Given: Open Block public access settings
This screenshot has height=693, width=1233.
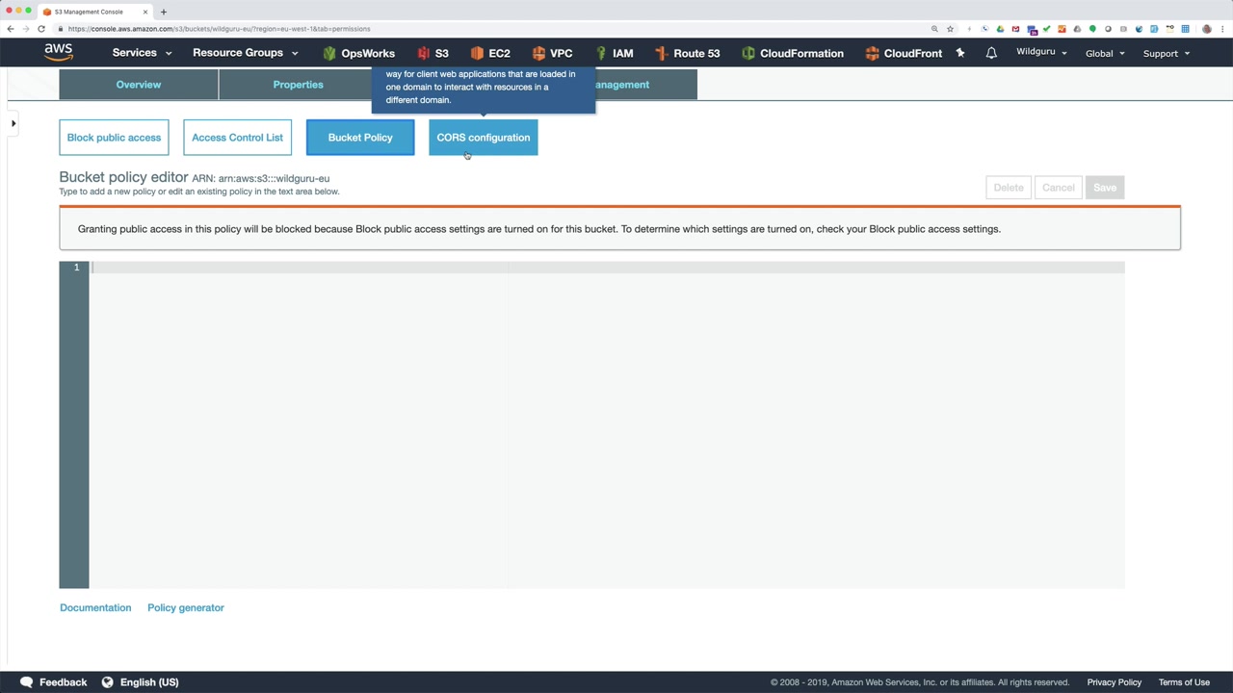Looking at the screenshot, I should pyautogui.click(x=114, y=138).
